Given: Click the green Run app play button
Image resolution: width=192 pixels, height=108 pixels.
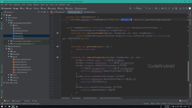Looking at the screenshot, I should [x=150, y=8].
